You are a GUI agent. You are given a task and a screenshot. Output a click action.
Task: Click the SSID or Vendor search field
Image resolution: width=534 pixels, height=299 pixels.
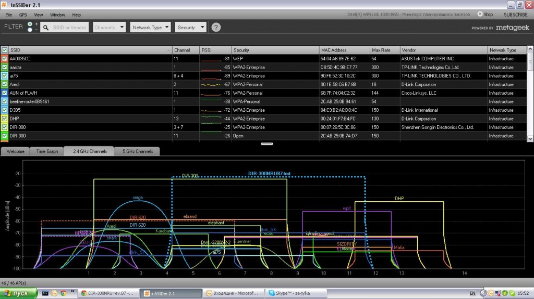[x=70, y=28]
